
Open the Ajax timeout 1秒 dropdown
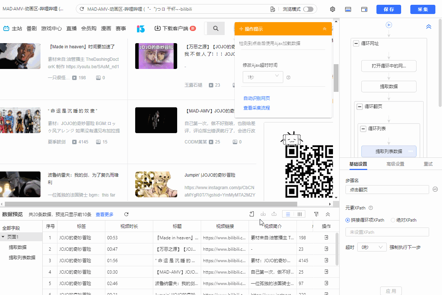[x=263, y=77]
